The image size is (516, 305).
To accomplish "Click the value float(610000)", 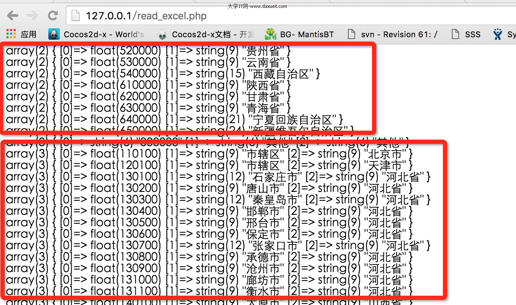I will (x=125, y=85).
